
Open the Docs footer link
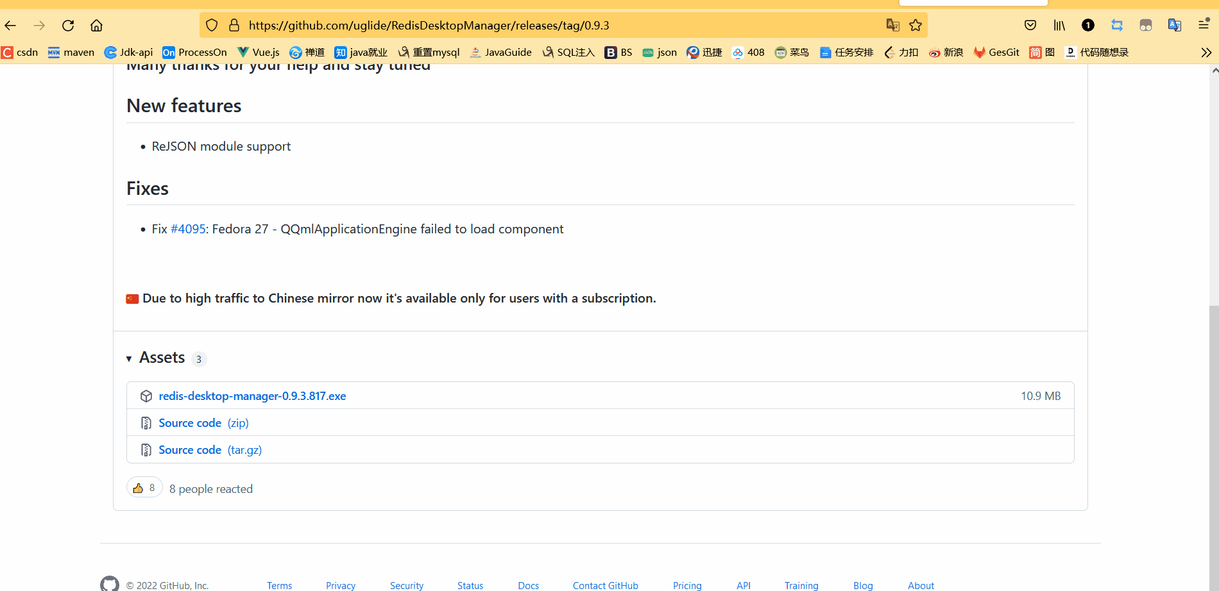coord(529,585)
